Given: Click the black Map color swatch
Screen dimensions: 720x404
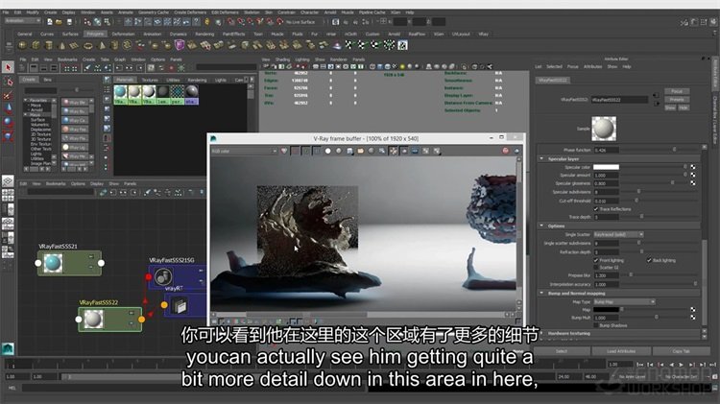Looking at the screenshot, I should (606, 310).
